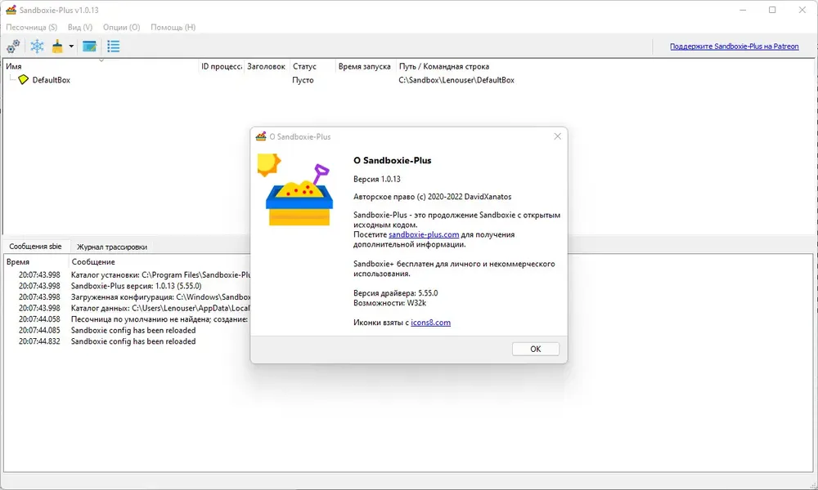Select the Каталог установки log row

click(128, 274)
